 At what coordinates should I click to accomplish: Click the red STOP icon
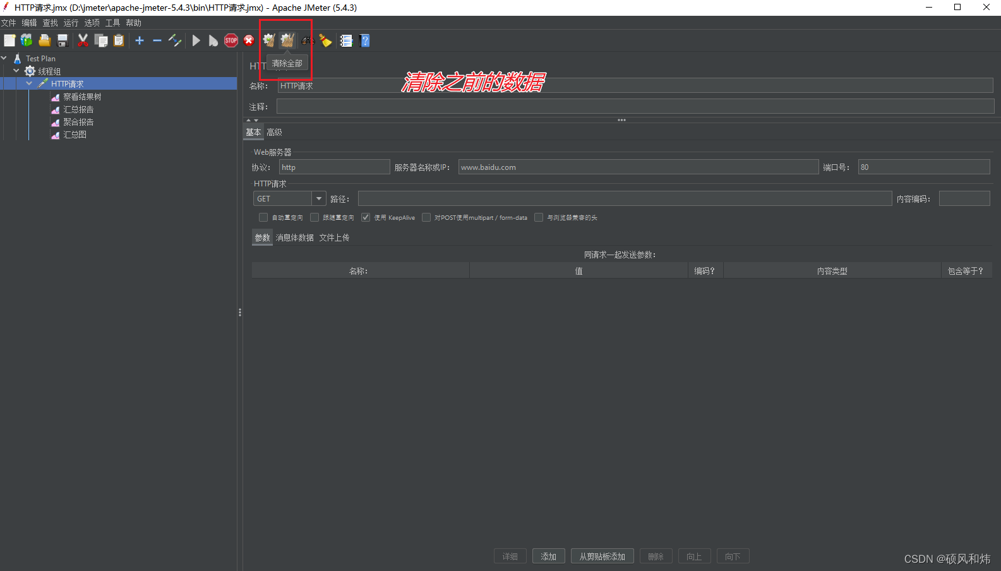click(x=231, y=40)
